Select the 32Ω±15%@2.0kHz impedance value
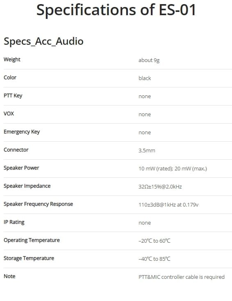 click(160, 186)
